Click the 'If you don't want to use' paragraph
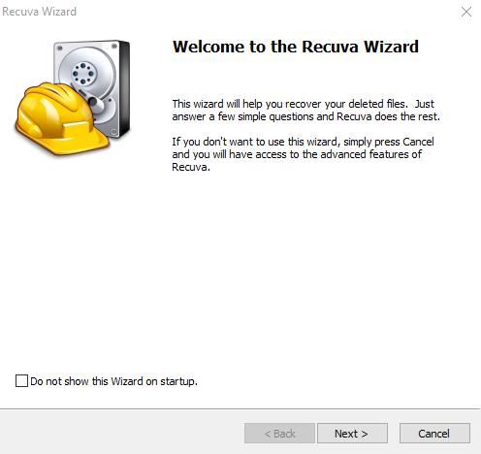 (303, 154)
